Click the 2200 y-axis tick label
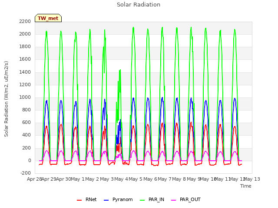 [25, 21]
